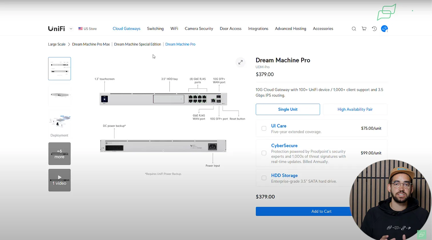
Task: Expand product image to fullscreen
Action: pyautogui.click(x=241, y=62)
